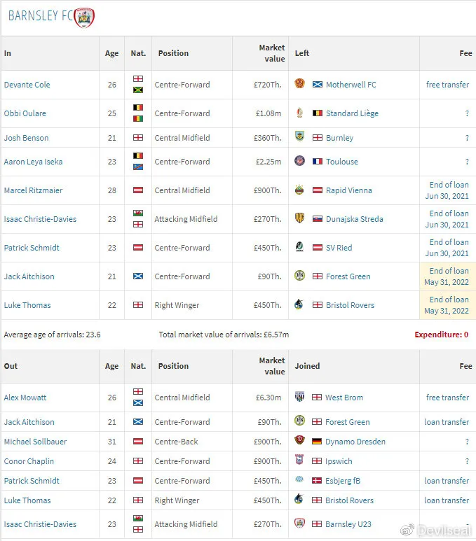Viewport: 476px width, 541px height.
Task: Click Motherwell FC club crest icon
Action: [300, 83]
